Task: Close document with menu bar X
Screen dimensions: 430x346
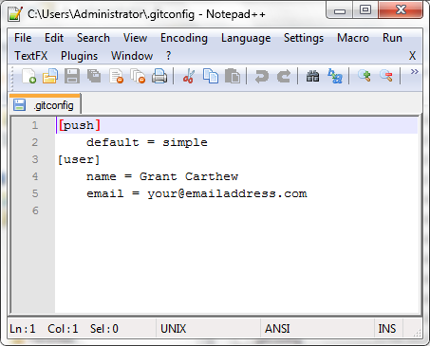Action: point(412,56)
